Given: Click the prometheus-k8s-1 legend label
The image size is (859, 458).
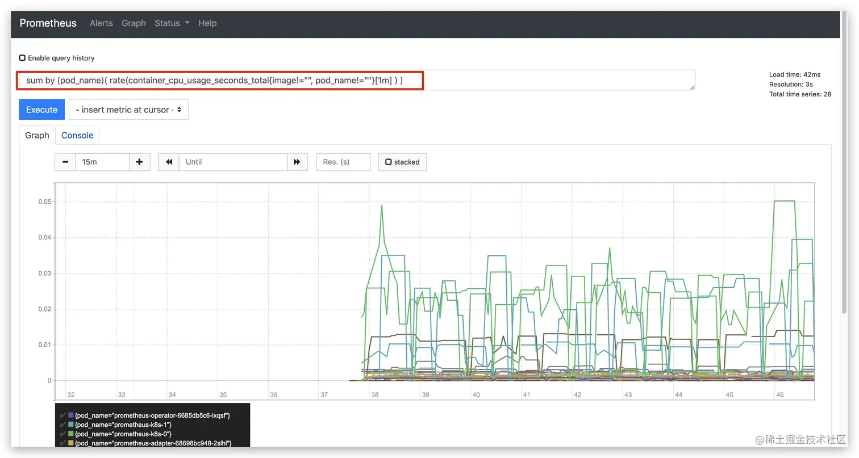Looking at the screenshot, I should [x=123, y=425].
